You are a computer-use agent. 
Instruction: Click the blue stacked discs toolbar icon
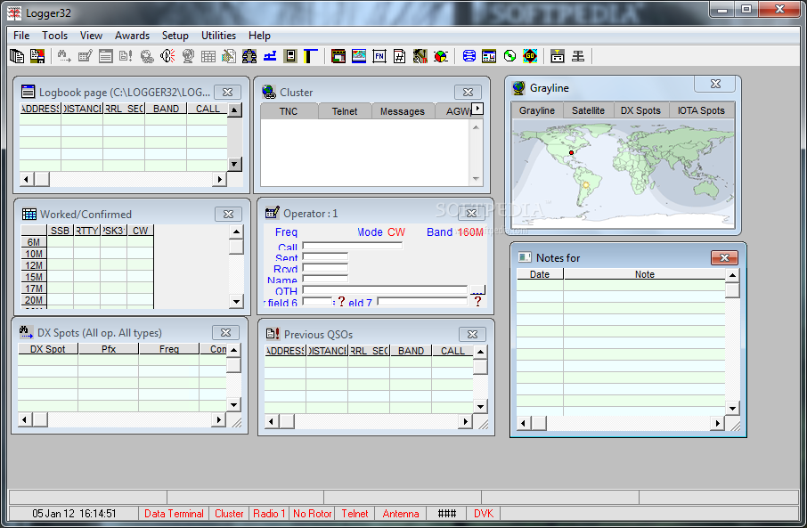(469, 56)
